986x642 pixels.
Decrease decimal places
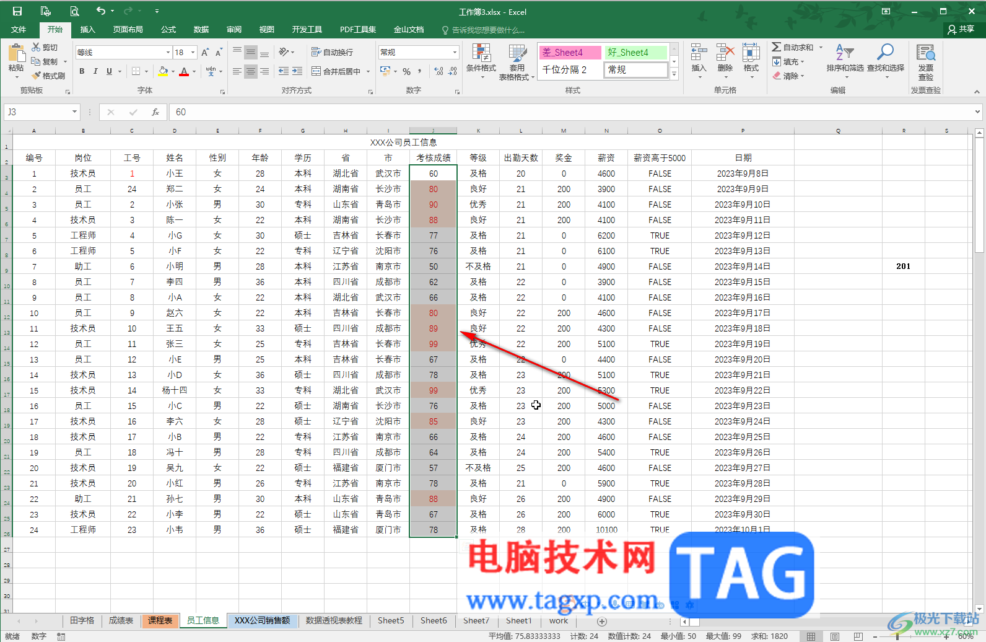pos(453,71)
